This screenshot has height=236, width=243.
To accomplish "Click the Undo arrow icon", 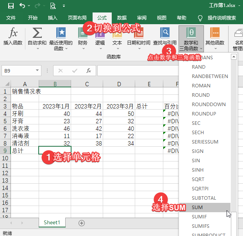I will 22,6.
